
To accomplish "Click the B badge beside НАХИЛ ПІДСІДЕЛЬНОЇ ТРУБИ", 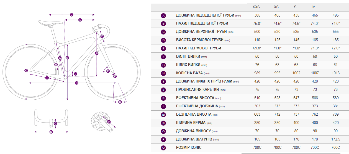I will (x=163, y=24).
